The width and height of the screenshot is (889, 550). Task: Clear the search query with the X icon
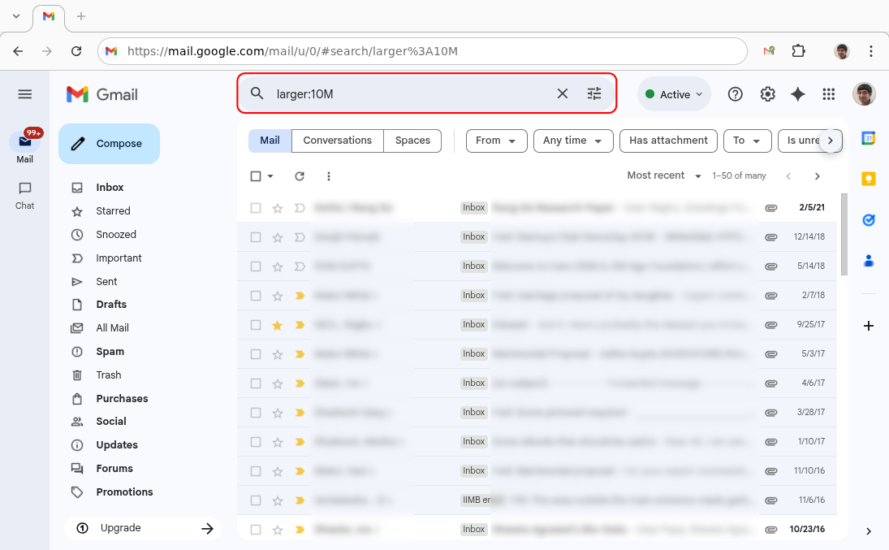[x=563, y=93]
